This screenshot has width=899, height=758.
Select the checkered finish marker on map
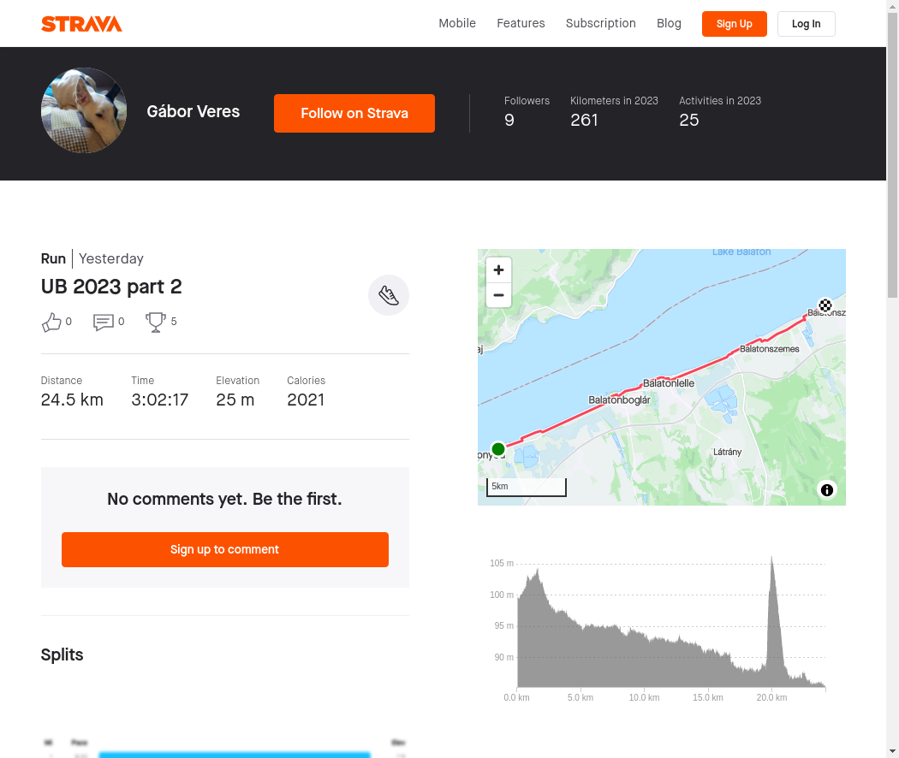(825, 305)
